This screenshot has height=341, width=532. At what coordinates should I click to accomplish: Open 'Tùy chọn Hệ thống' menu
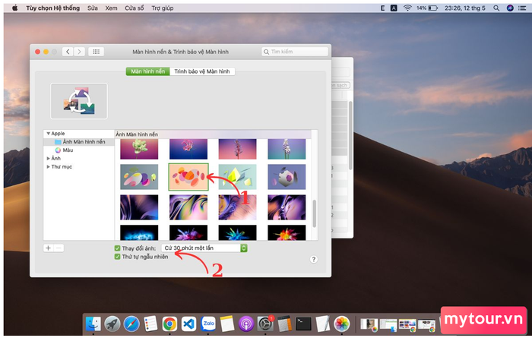pos(53,8)
